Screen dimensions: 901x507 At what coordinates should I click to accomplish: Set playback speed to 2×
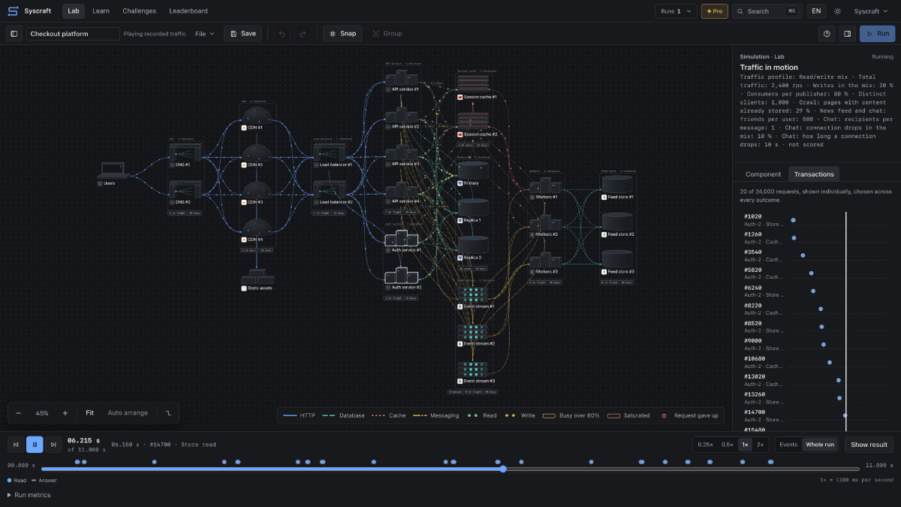760,445
